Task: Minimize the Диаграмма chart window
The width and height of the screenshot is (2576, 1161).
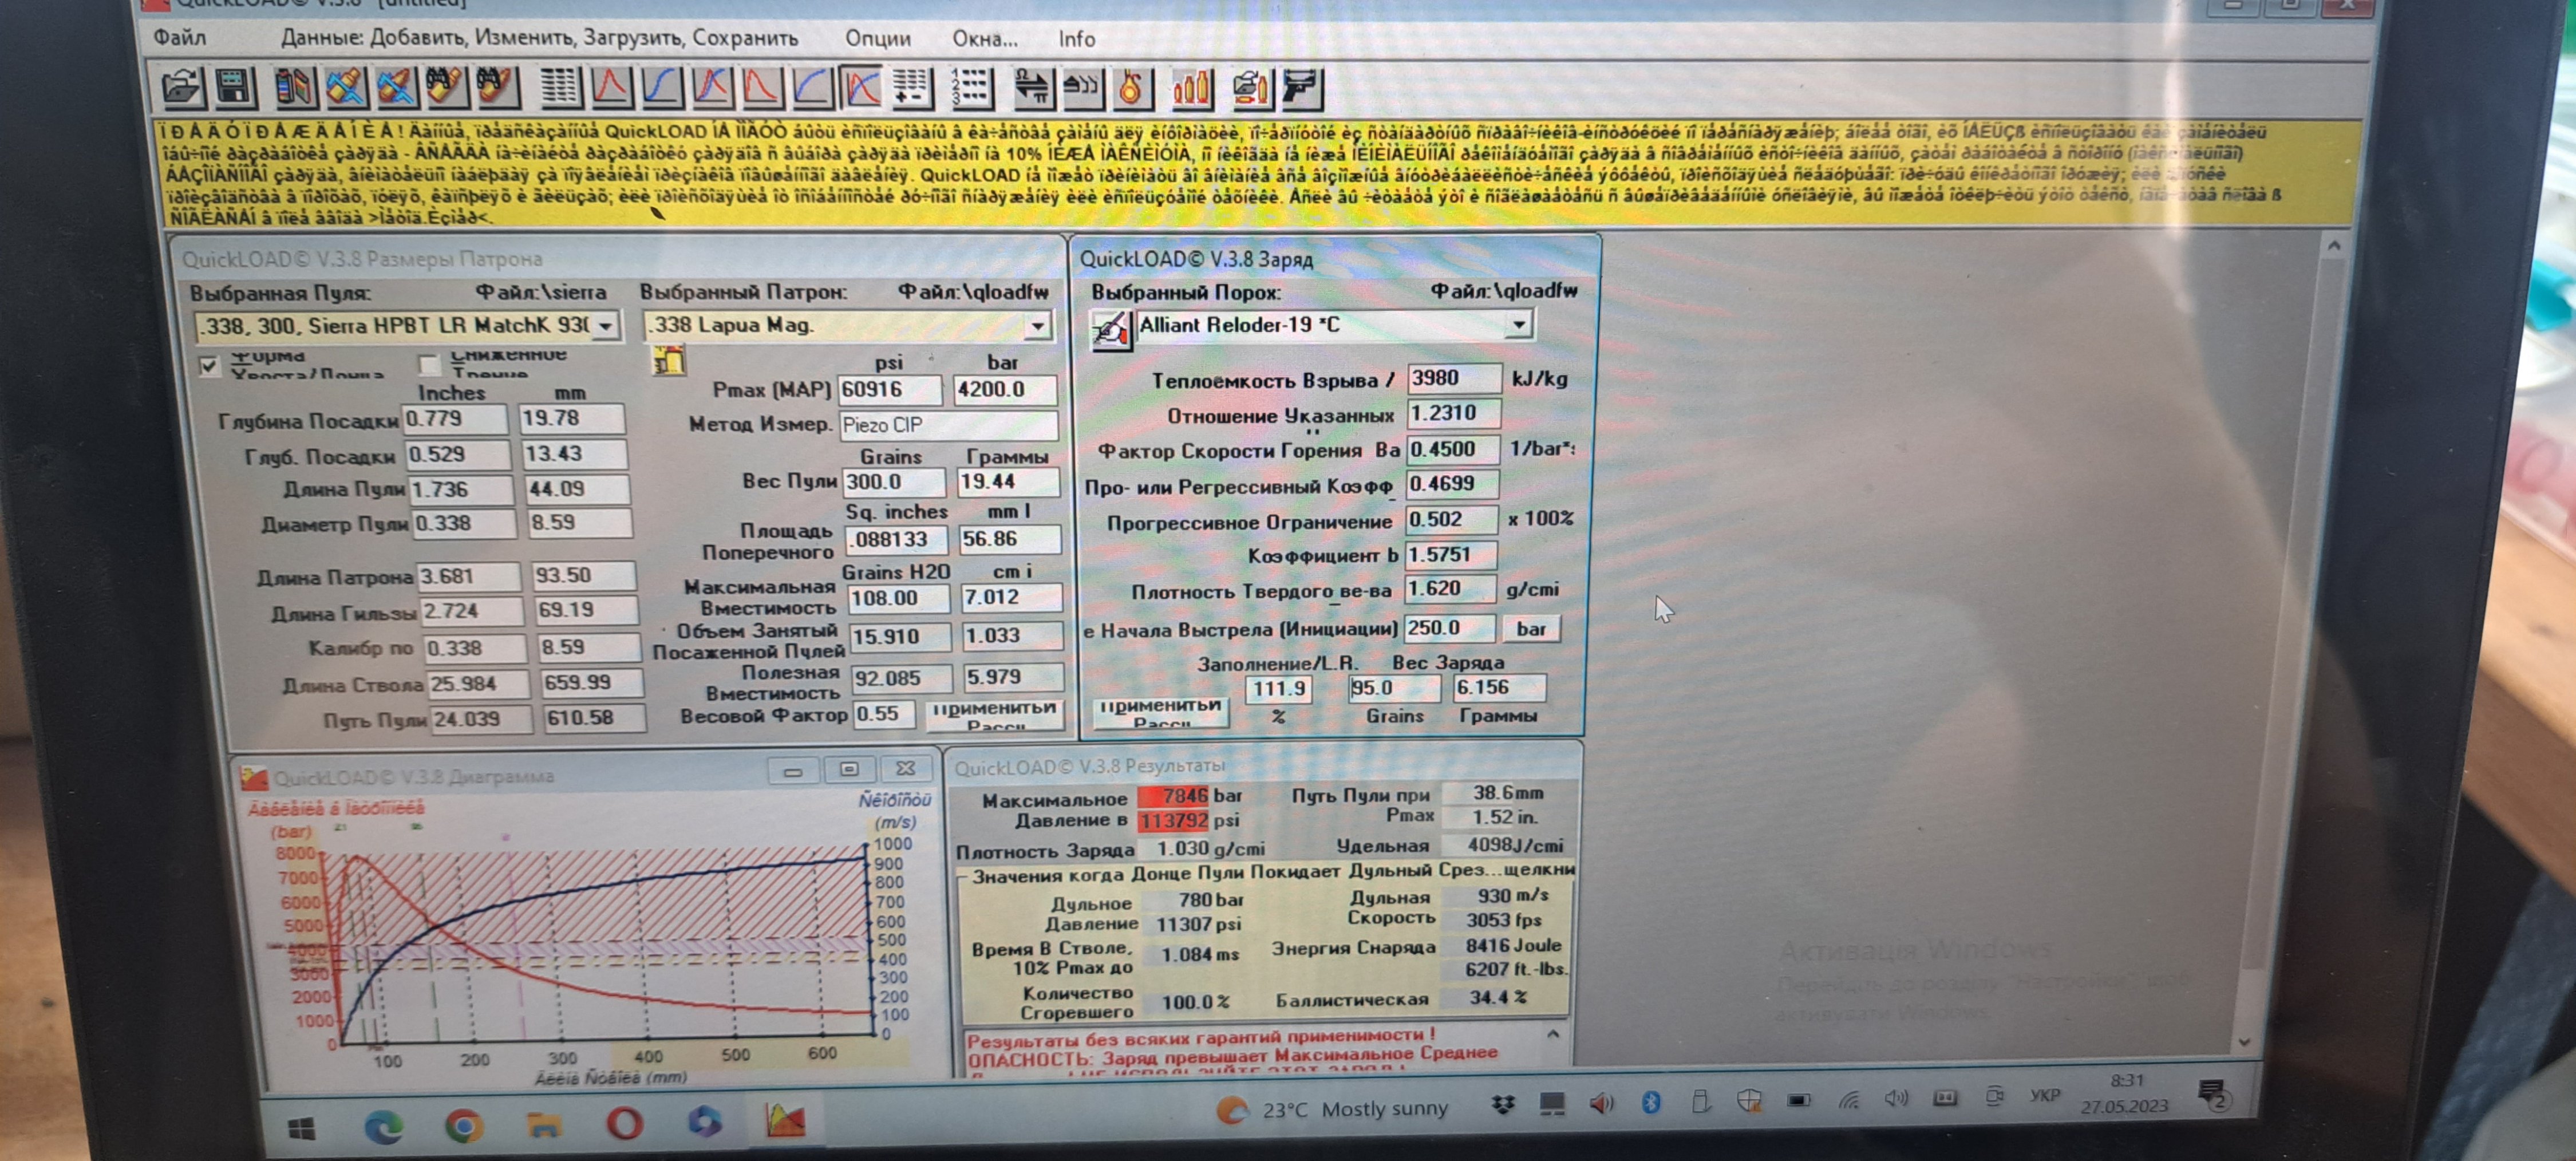Action: coord(793,771)
